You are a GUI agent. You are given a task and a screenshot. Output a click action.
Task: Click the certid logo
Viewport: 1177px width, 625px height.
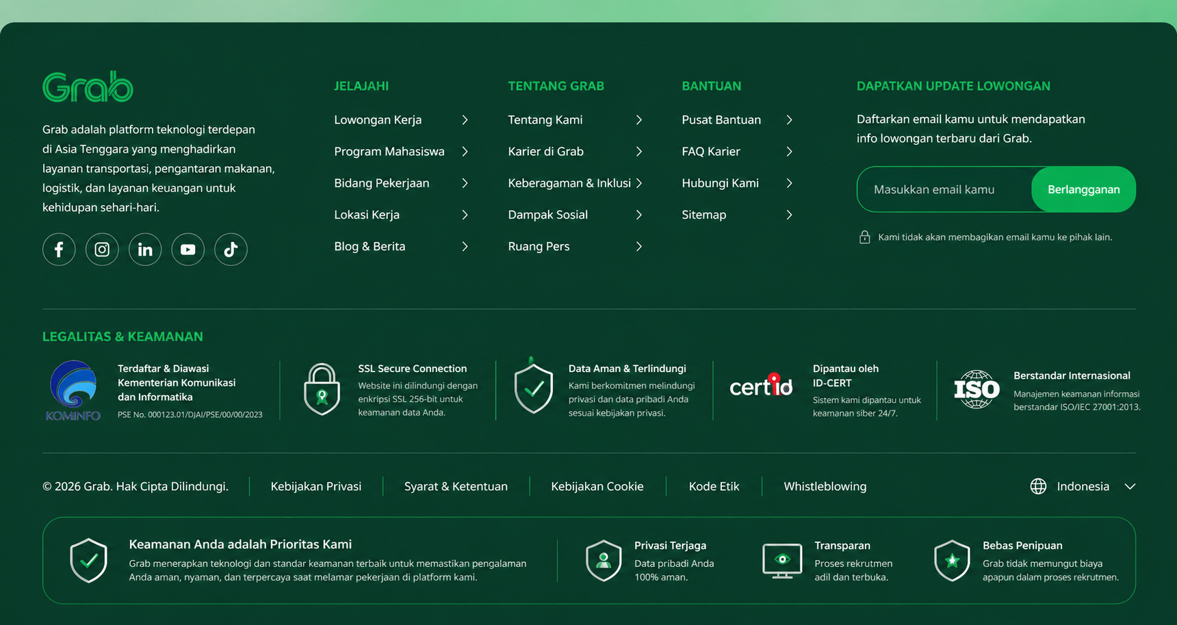coord(761,386)
